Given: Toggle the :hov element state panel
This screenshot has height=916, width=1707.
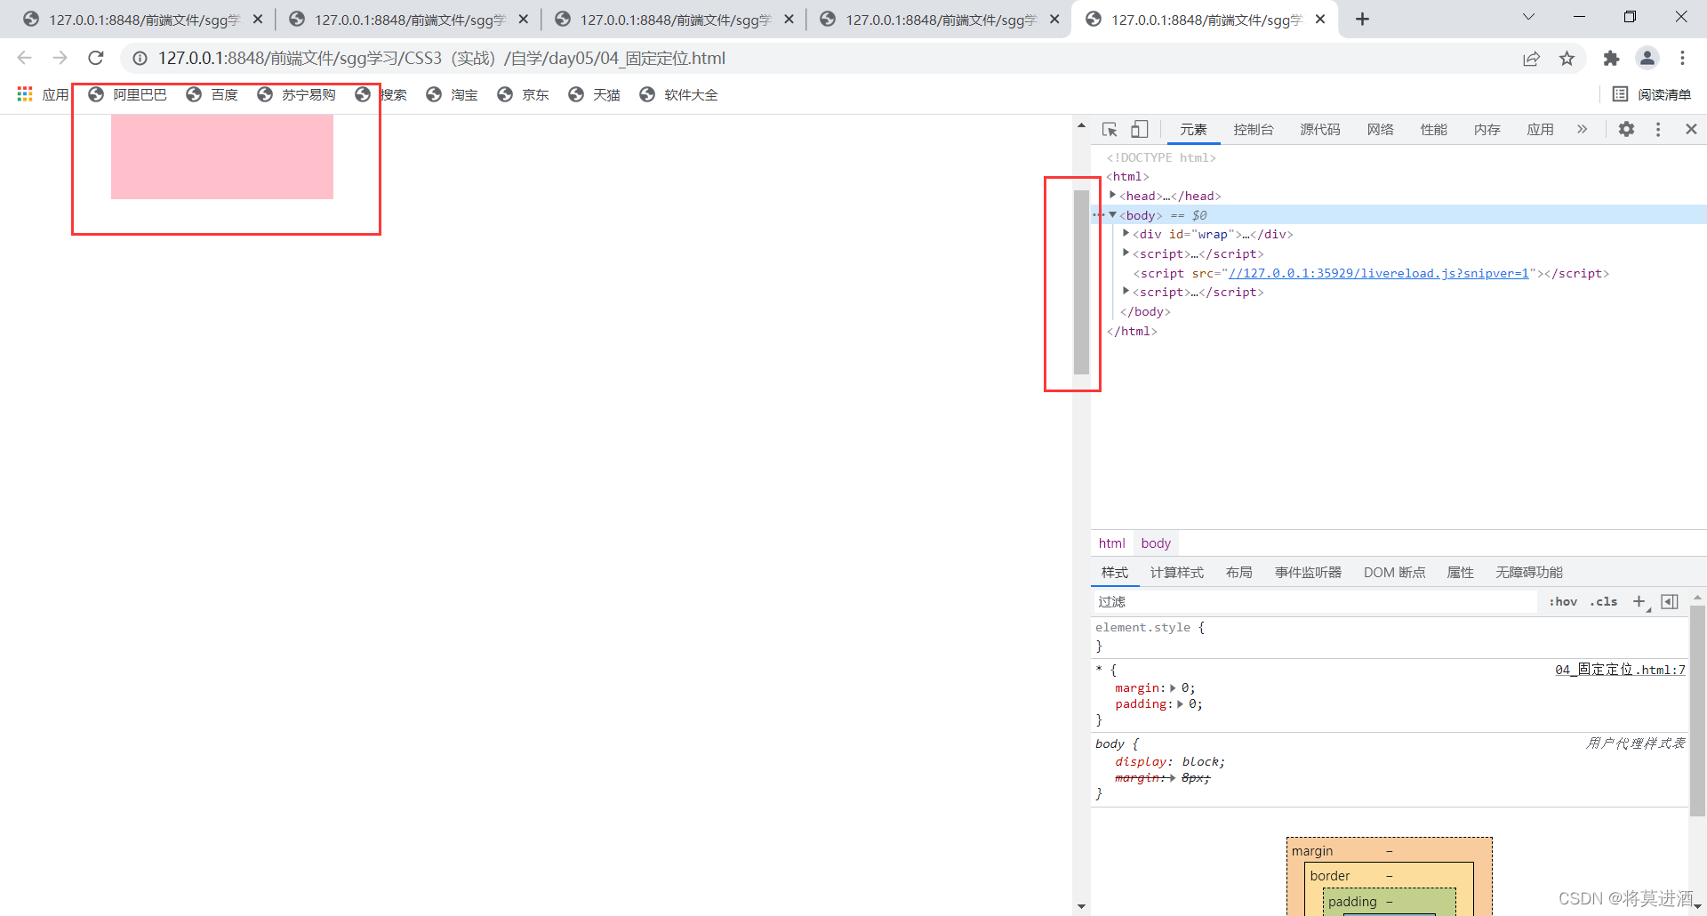Looking at the screenshot, I should 1563,602.
